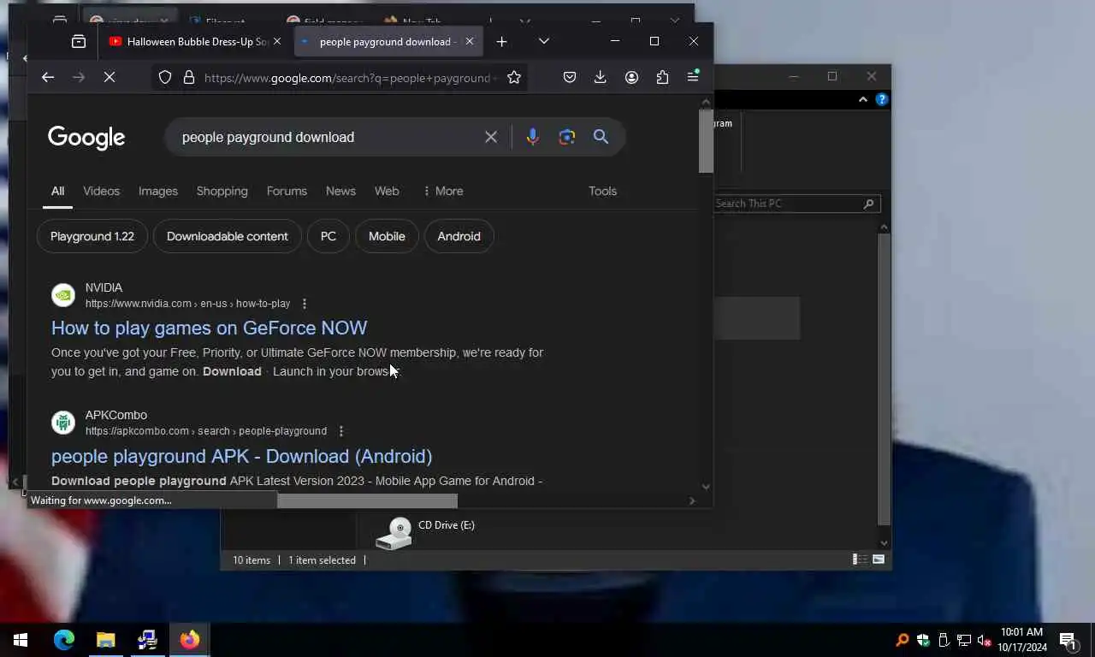Close the people payground download tab

469,41
